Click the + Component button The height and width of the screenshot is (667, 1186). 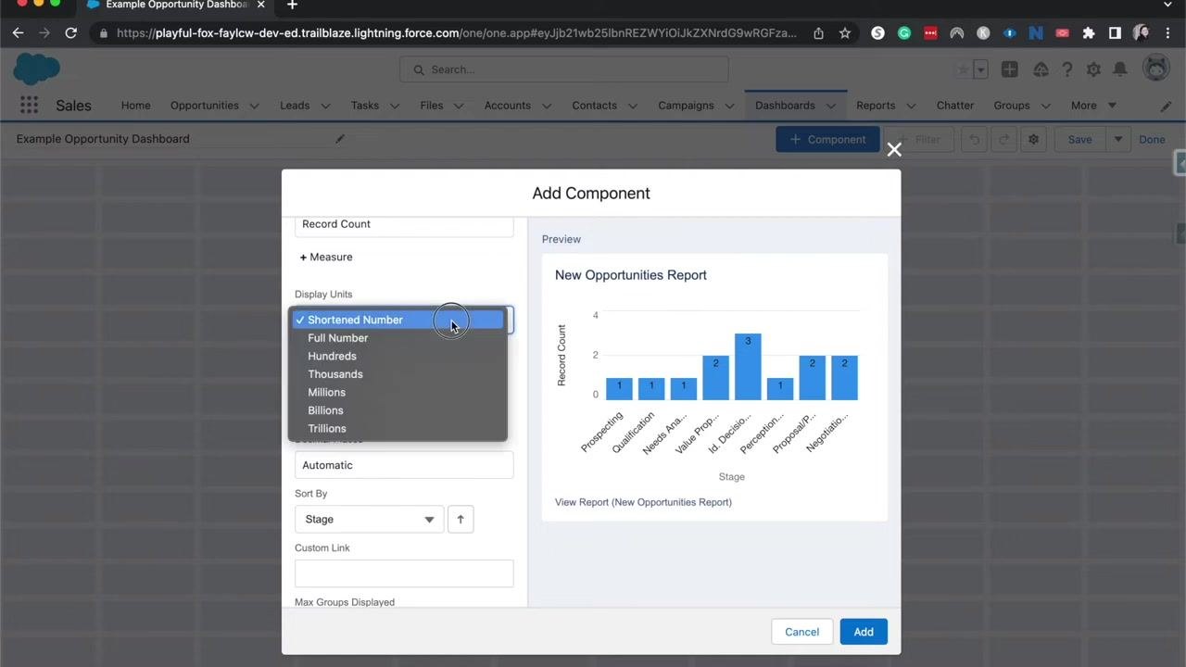click(827, 140)
